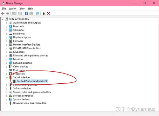This screenshot has height=116, width=159.
Task: Collapse the Security devices category
Action: 7,78
